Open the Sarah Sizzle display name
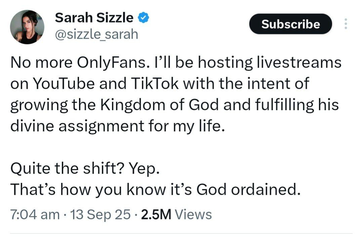 94,18
